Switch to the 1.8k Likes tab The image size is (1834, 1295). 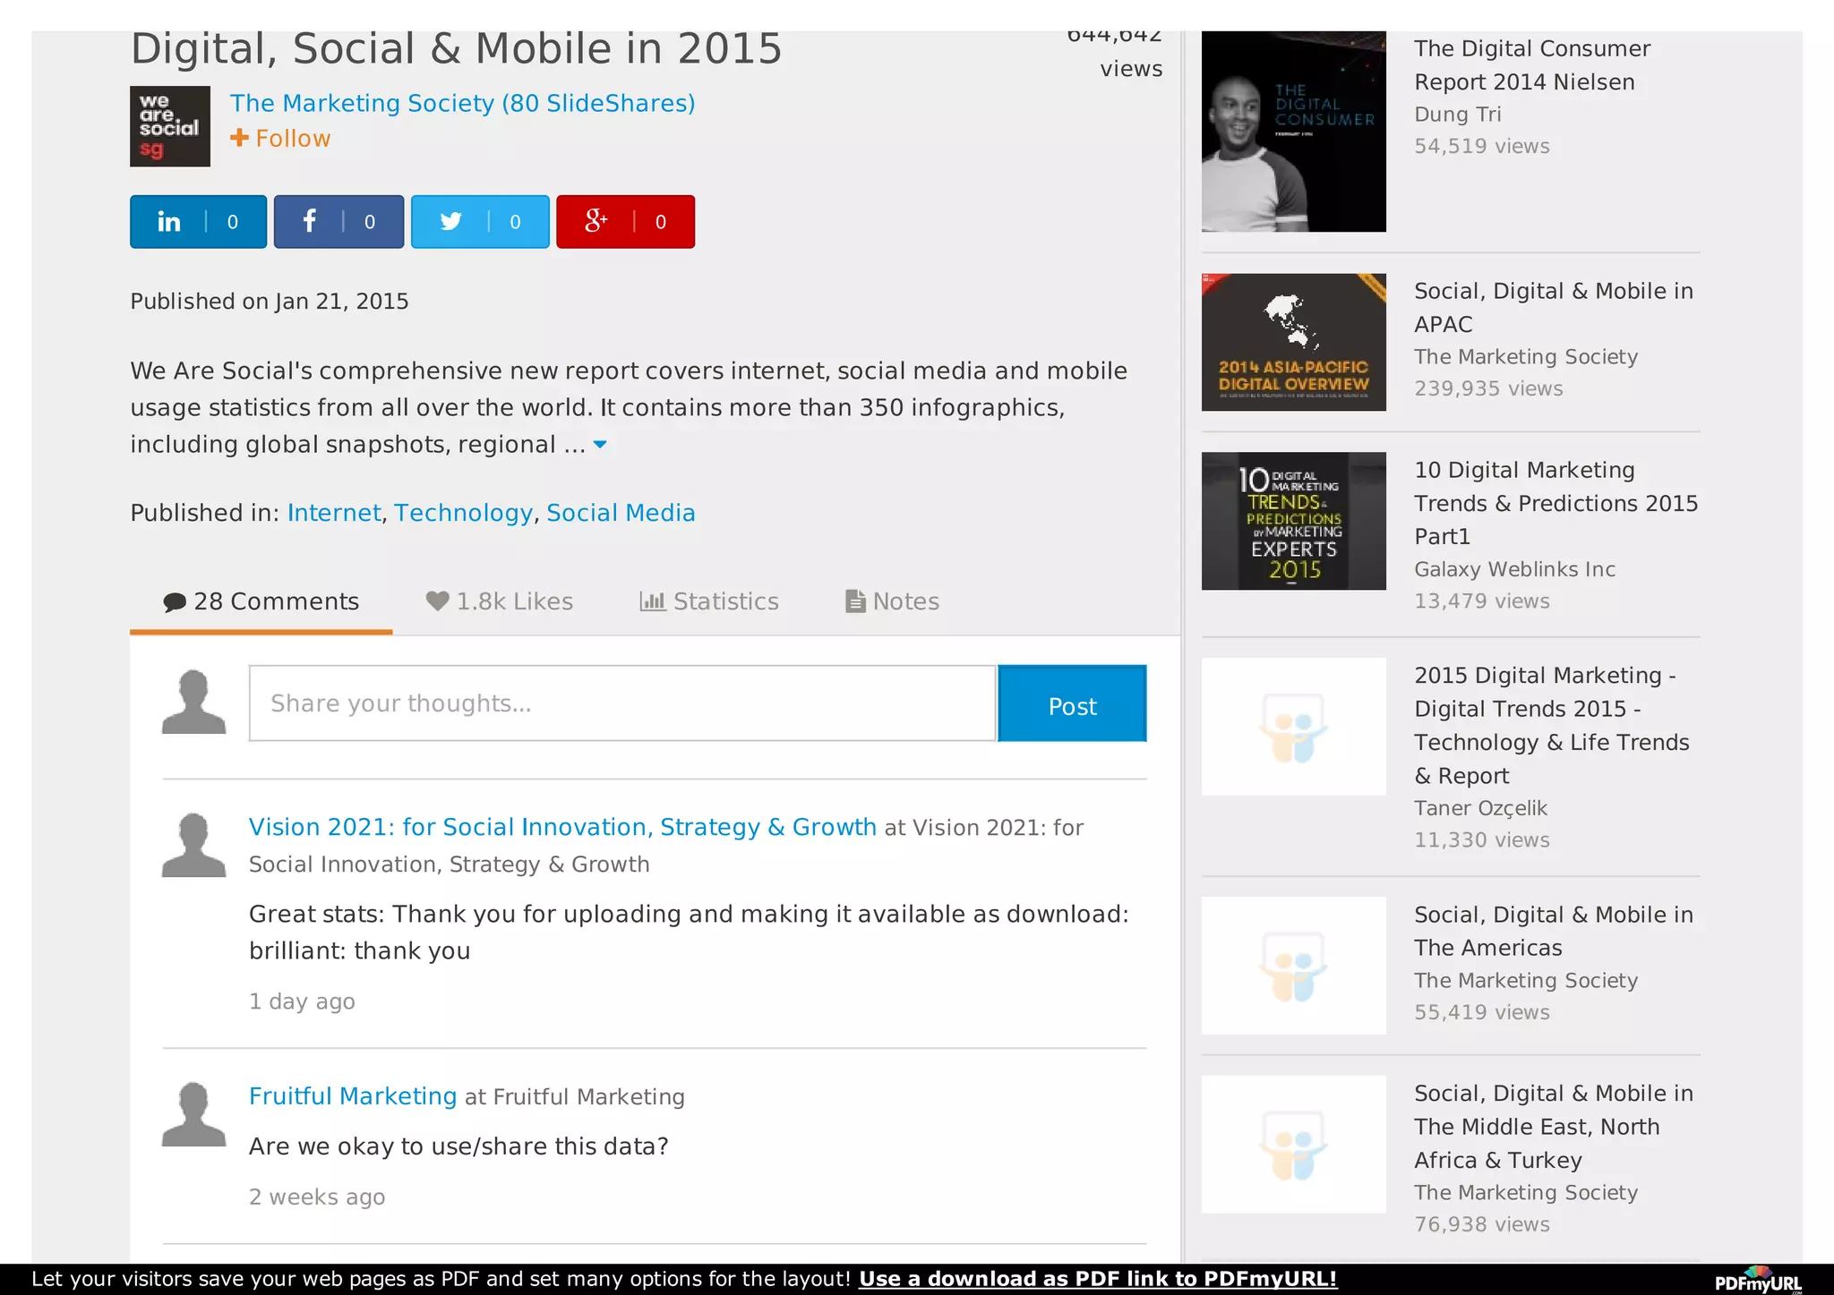[x=499, y=601]
